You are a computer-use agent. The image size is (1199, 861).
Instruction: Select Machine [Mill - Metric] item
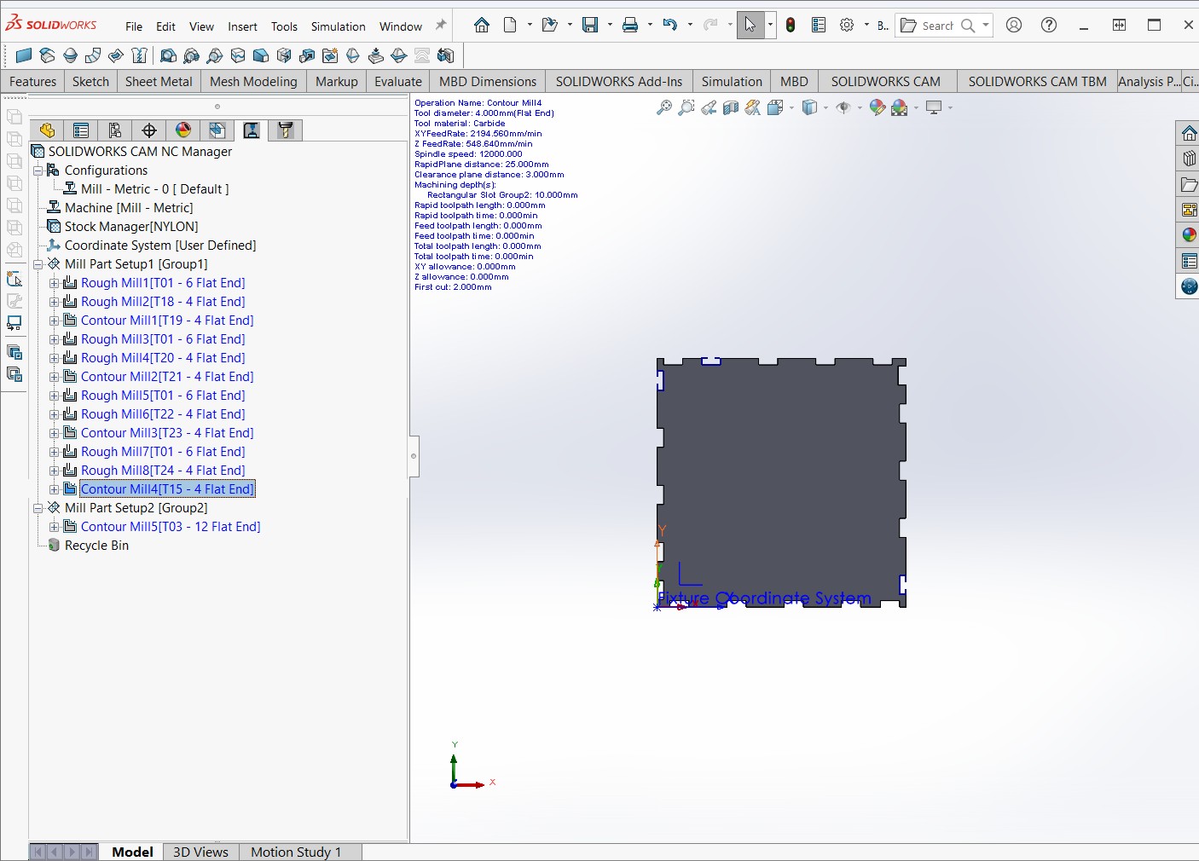click(129, 208)
